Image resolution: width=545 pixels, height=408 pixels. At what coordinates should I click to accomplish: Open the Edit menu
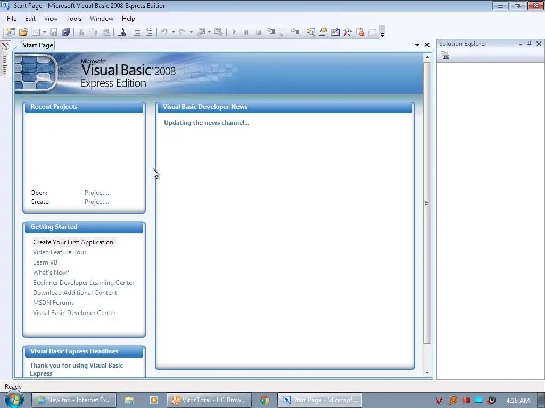(x=30, y=19)
